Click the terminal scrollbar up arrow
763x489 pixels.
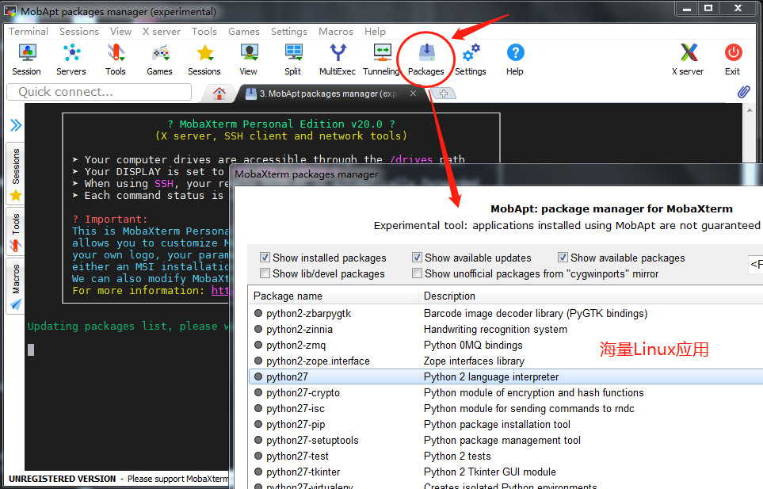[x=750, y=110]
